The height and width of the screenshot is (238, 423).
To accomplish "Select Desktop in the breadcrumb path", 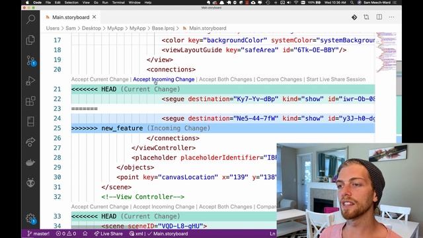I will pyautogui.click(x=91, y=28).
